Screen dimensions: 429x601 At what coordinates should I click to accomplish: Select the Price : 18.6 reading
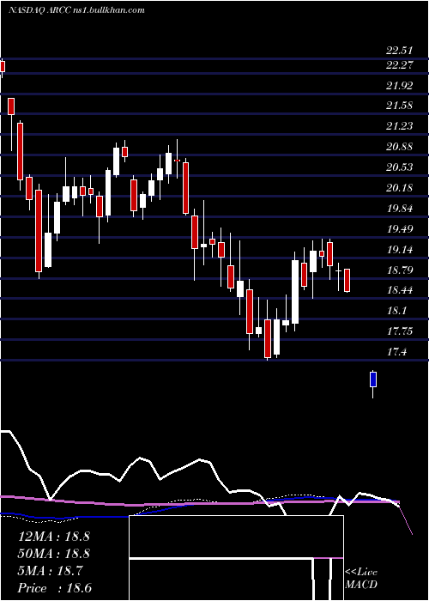tap(54, 588)
